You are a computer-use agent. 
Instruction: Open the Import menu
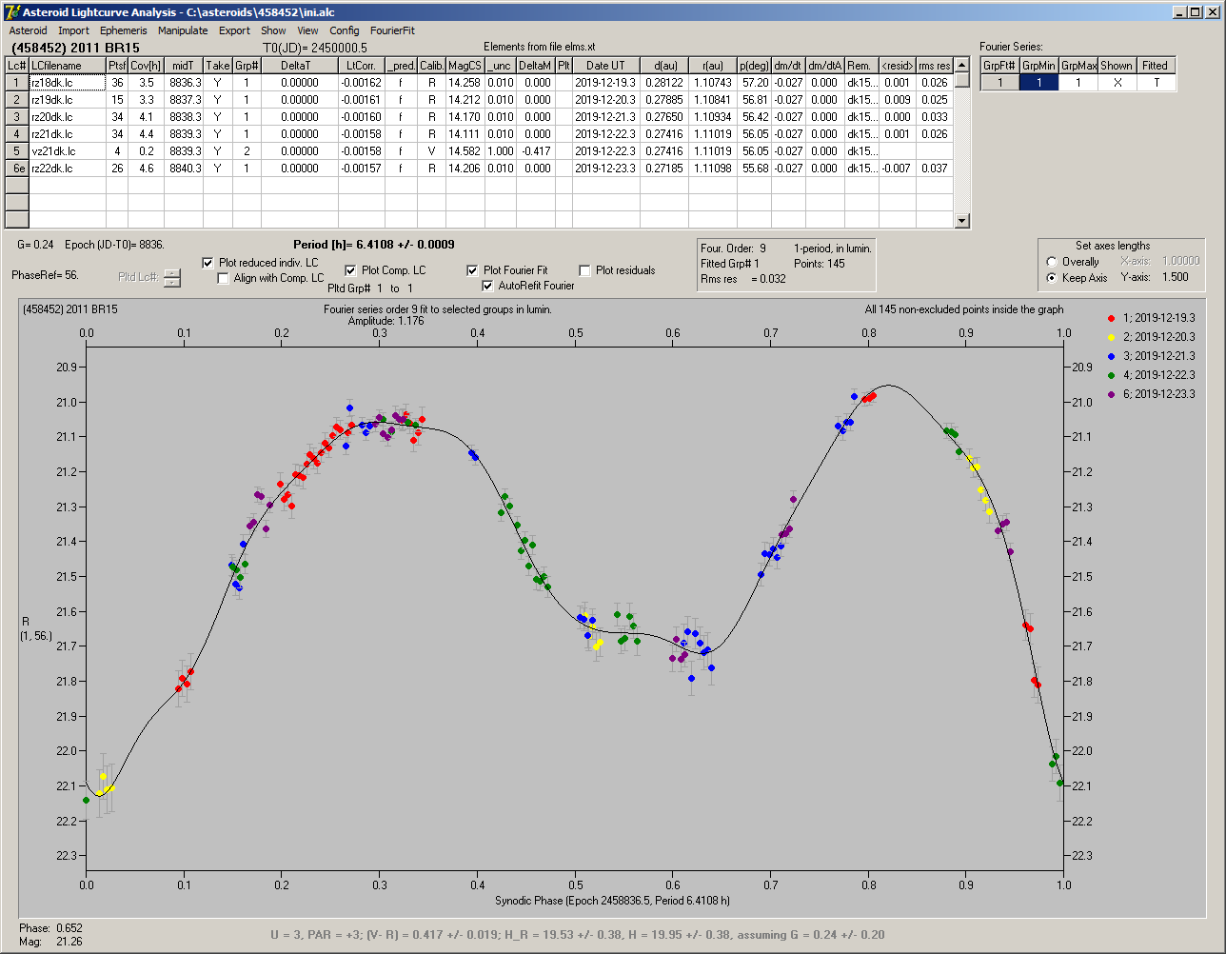click(x=73, y=30)
